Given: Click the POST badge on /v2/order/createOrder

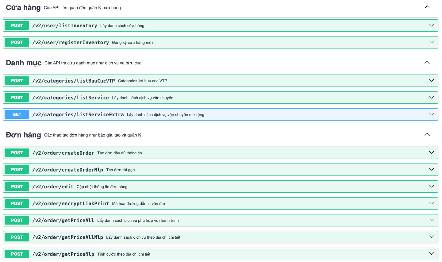Looking at the screenshot, I should 17,152.
